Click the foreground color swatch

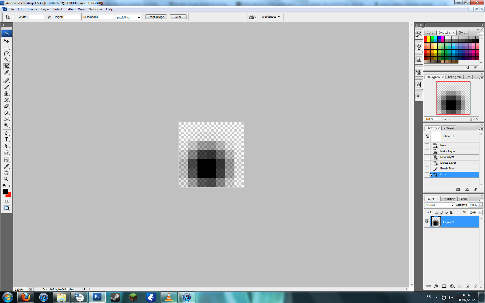pyautogui.click(x=5, y=191)
